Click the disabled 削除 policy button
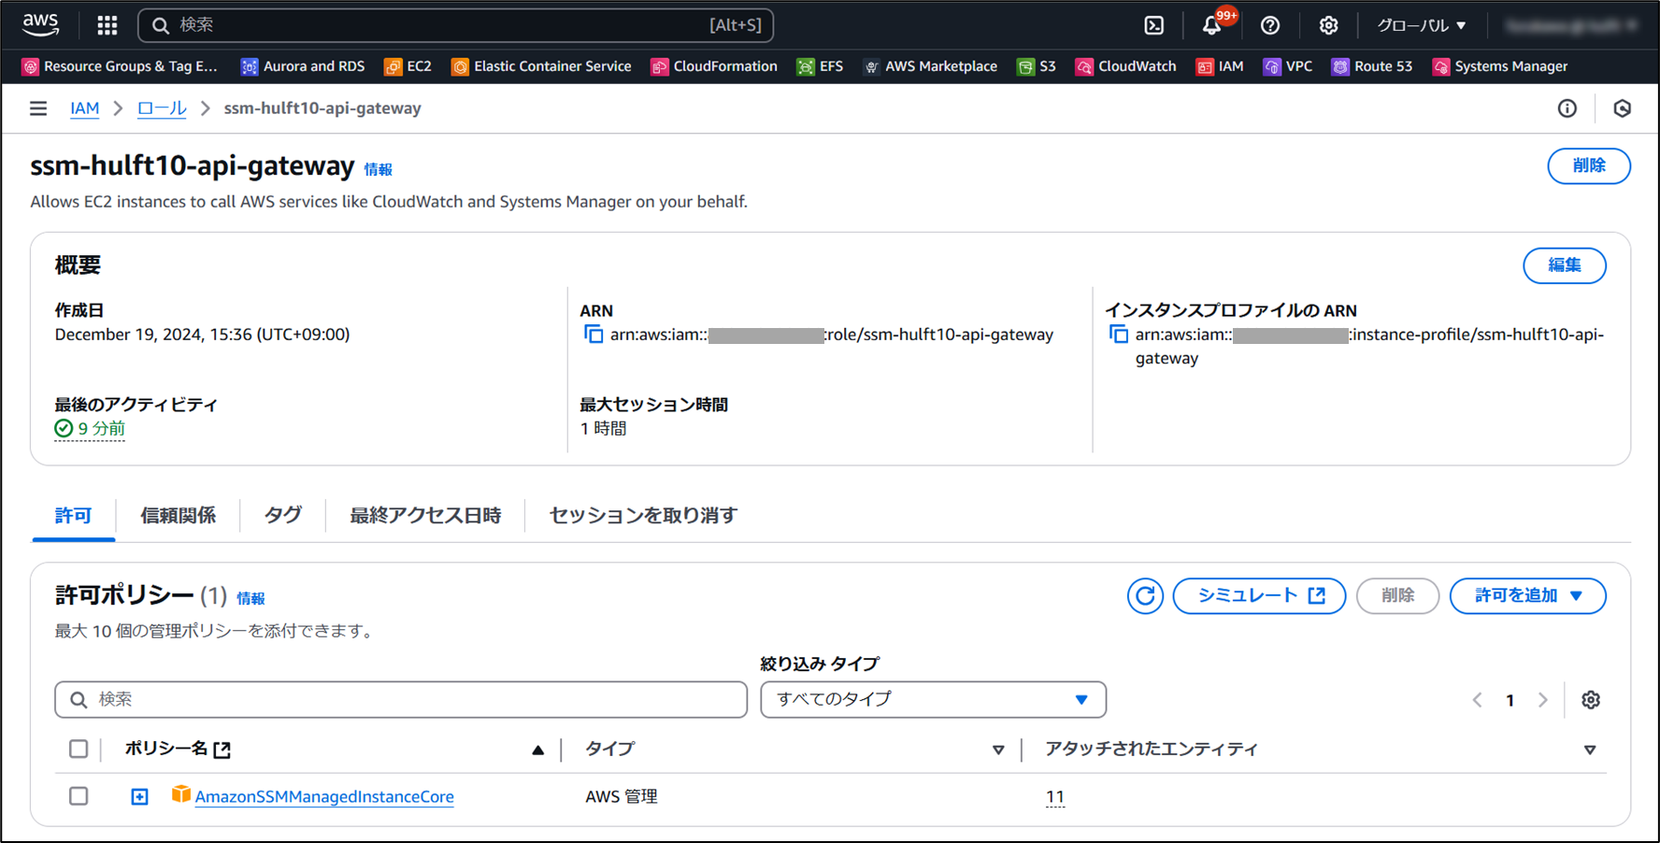The width and height of the screenshot is (1660, 843). 1397,596
